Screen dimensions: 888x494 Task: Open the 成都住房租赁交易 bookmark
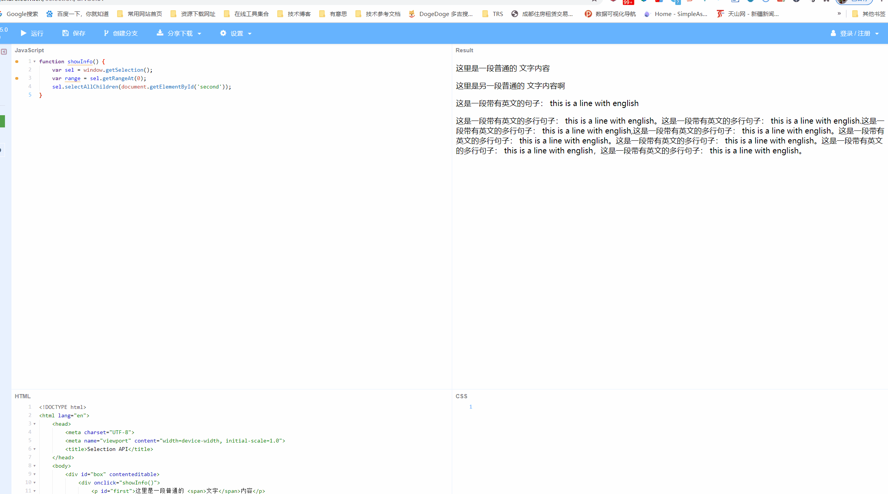542,14
